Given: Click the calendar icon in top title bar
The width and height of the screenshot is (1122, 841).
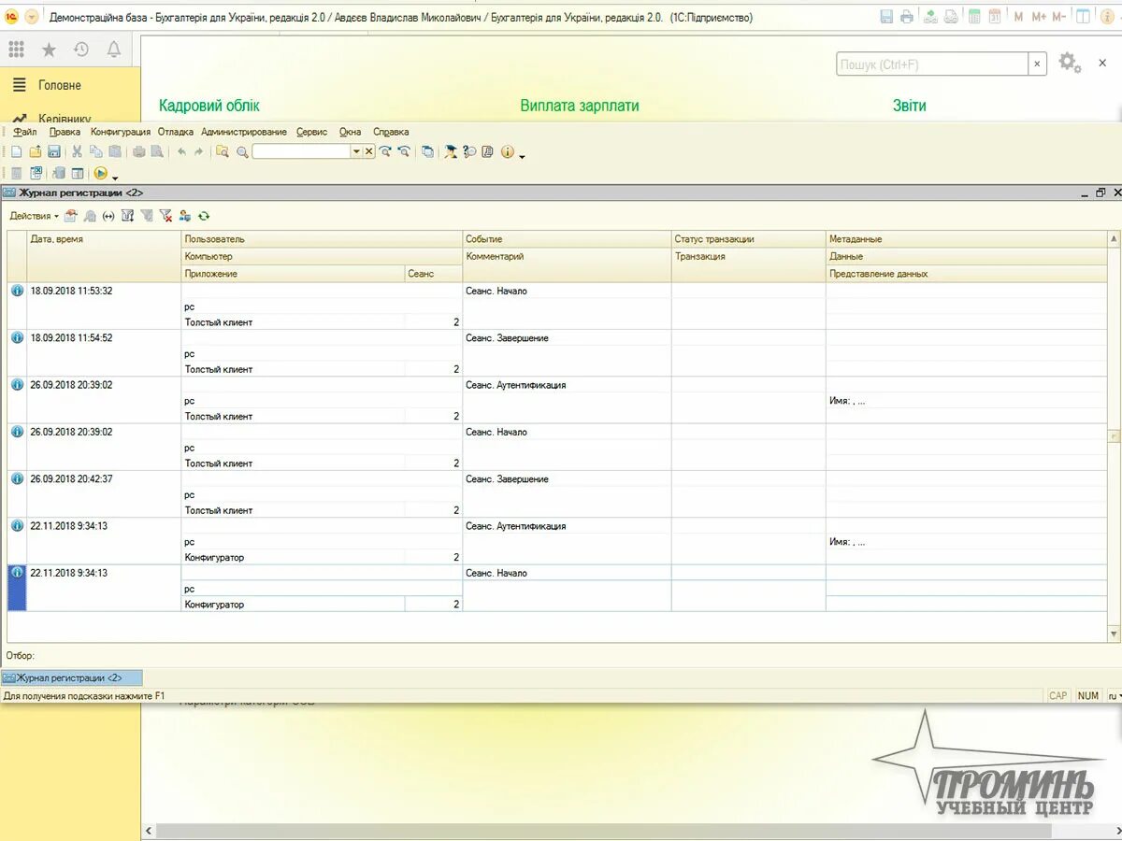Looking at the screenshot, I should tap(995, 17).
